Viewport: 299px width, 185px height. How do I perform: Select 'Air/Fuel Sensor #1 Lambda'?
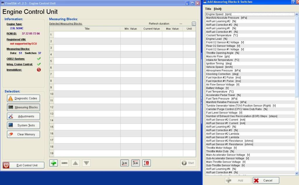coord(250,137)
